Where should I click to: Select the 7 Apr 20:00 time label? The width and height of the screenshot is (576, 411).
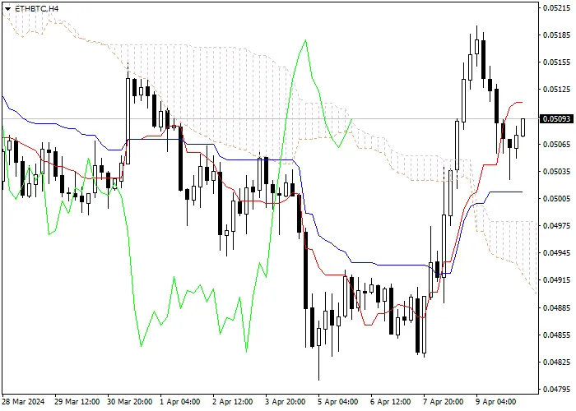coord(444,402)
